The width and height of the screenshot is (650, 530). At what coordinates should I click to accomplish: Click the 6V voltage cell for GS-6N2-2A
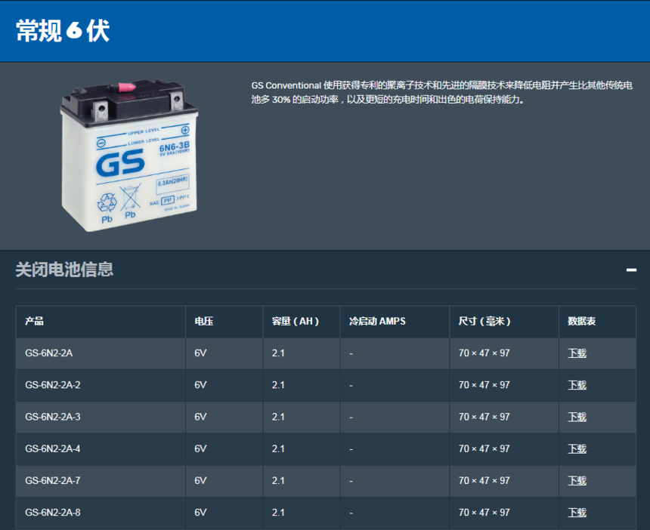(x=224, y=353)
